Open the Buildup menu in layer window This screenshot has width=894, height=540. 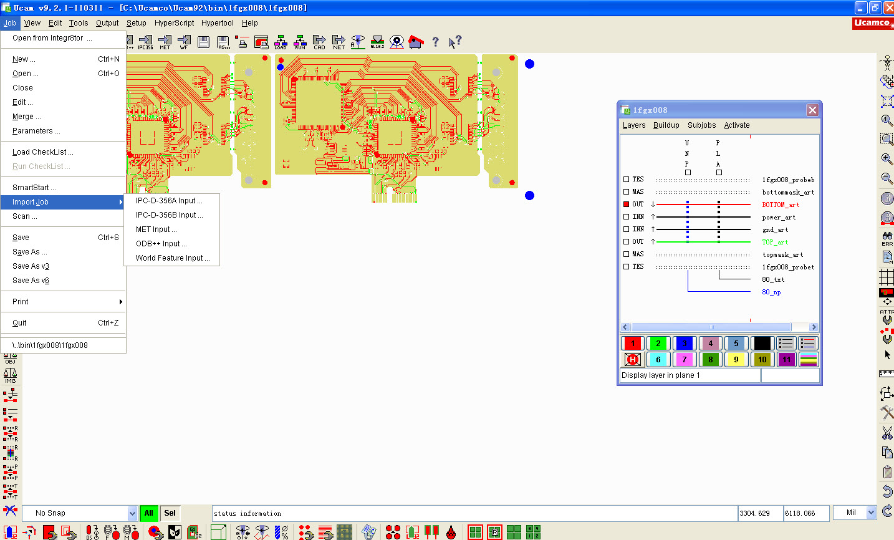[666, 125]
